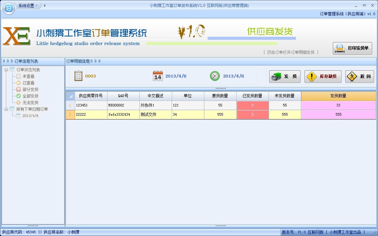This screenshot has height=236, width=378.
Task: Click the cell with part number 22222
Action: [x=91, y=115]
